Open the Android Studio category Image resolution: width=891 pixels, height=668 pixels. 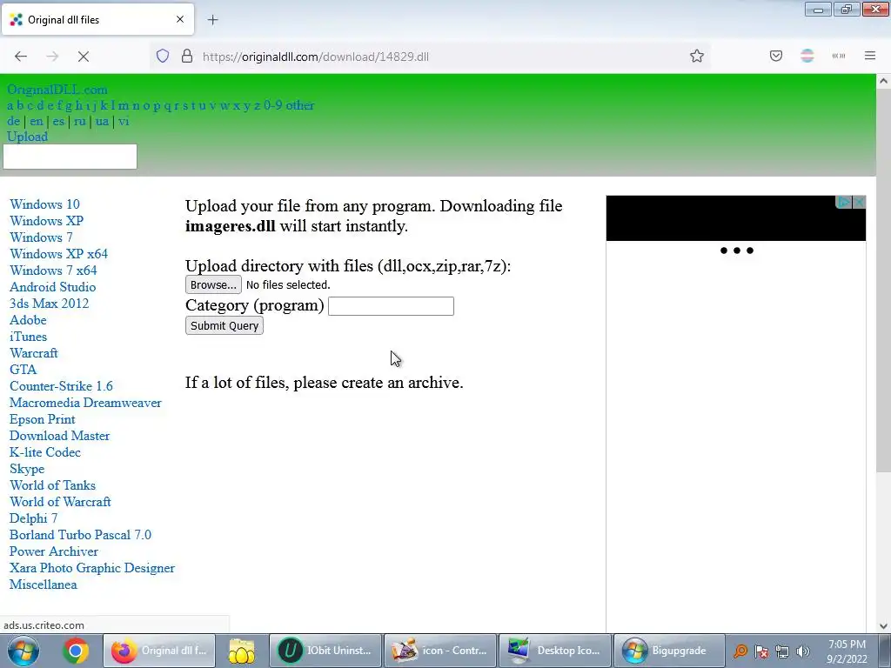coord(53,287)
